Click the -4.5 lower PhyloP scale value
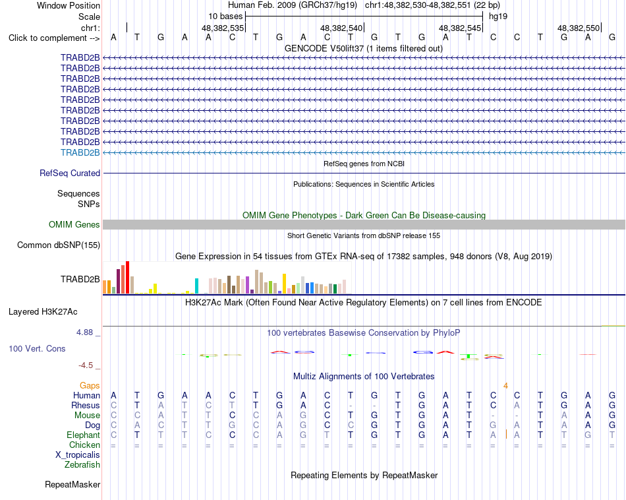 pos(86,365)
